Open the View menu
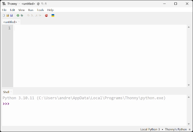The image size is (193, 132). [22, 10]
